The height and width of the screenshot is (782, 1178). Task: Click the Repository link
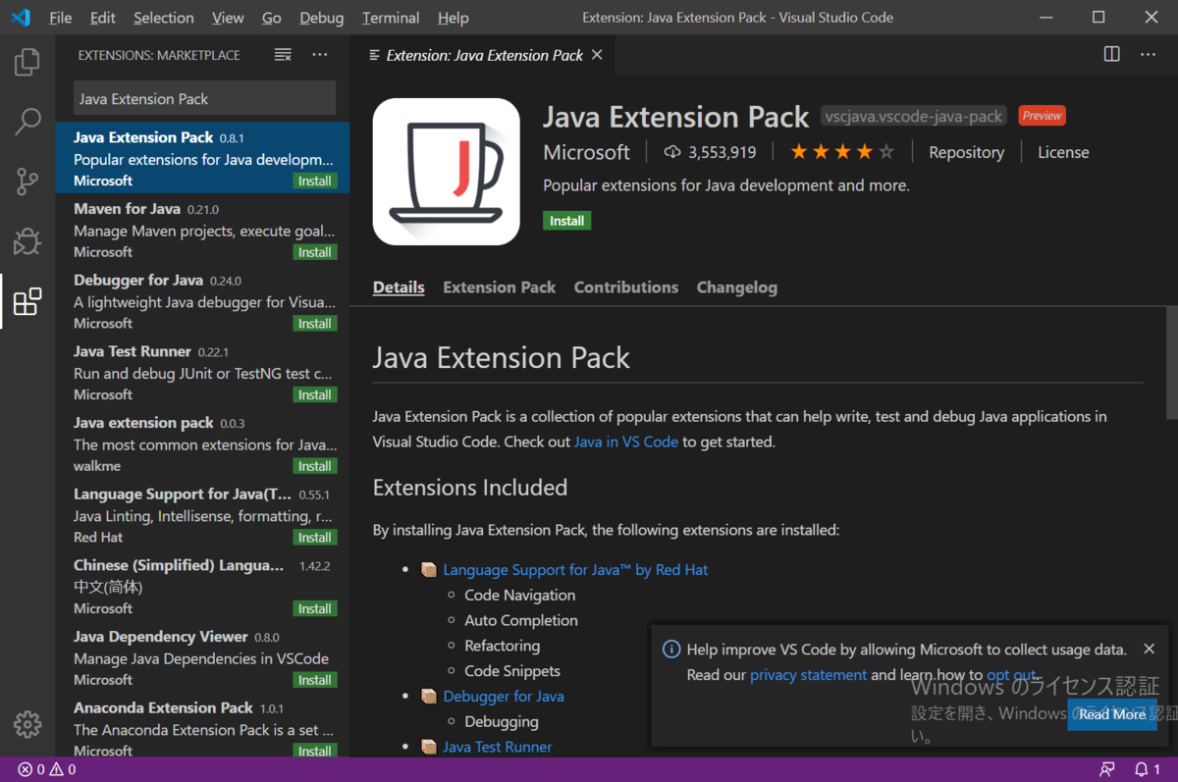[x=966, y=152]
